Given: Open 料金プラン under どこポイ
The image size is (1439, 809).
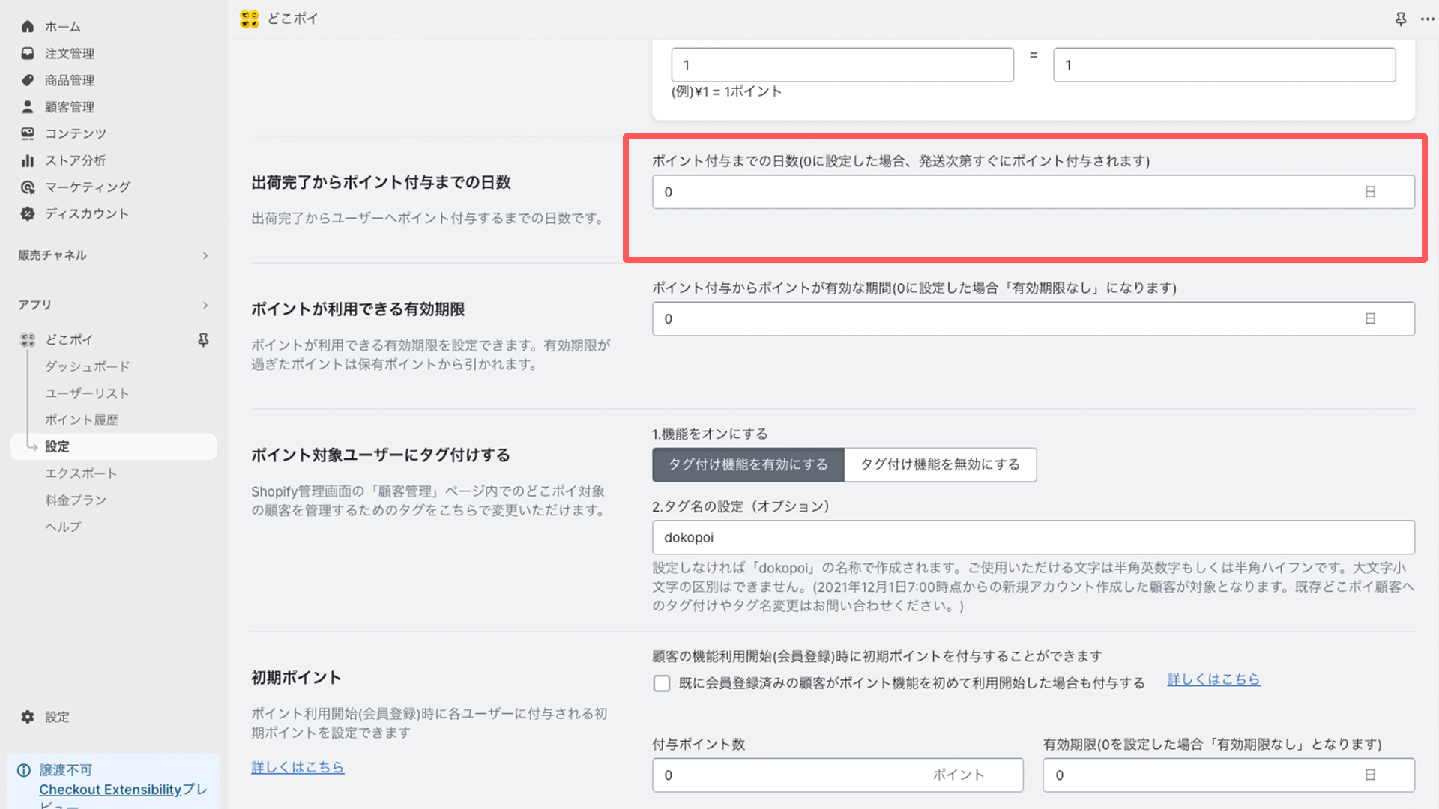Looking at the screenshot, I should 76,500.
